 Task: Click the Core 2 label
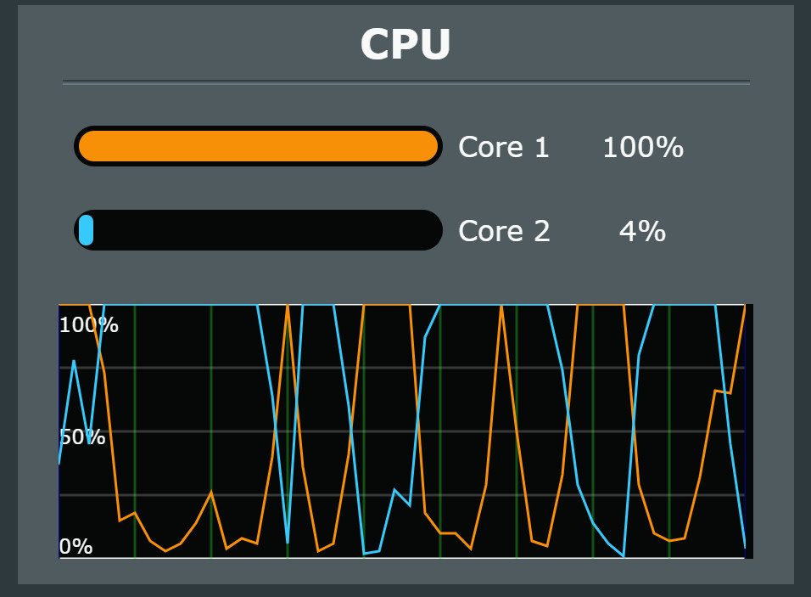tap(504, 230)
